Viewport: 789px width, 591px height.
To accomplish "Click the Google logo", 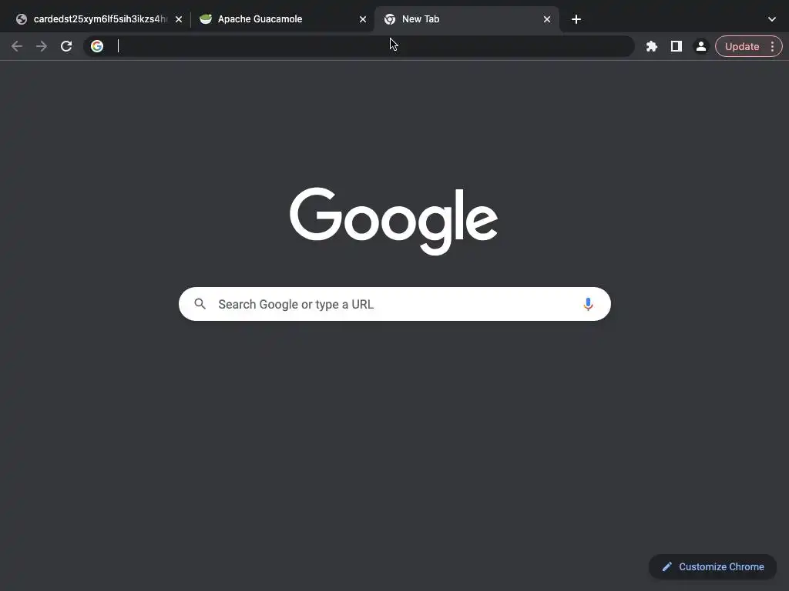I will [394, 221].
